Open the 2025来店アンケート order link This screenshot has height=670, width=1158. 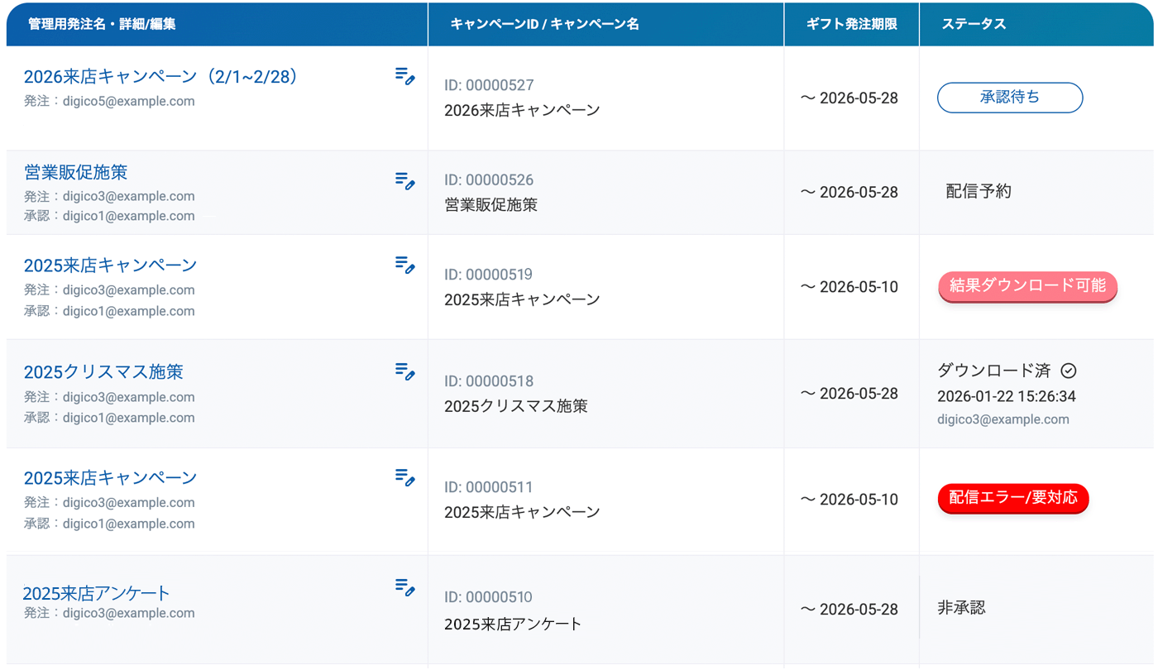pyautogui.click(x=96, y=593)
